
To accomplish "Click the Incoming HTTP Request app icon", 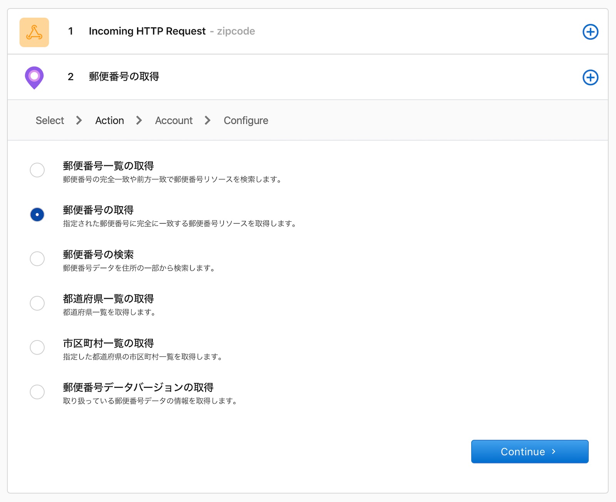I will pyautogui.click(x=34, y=32).
